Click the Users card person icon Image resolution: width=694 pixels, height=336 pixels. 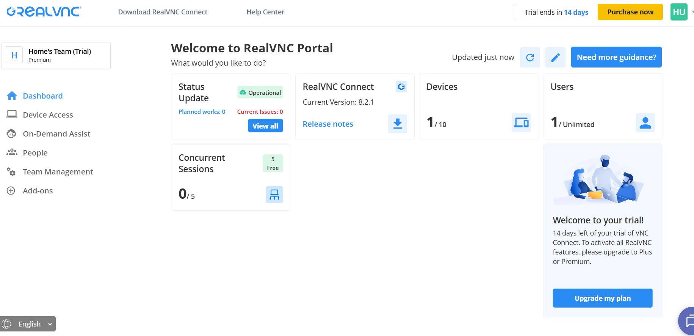(645, 122)
